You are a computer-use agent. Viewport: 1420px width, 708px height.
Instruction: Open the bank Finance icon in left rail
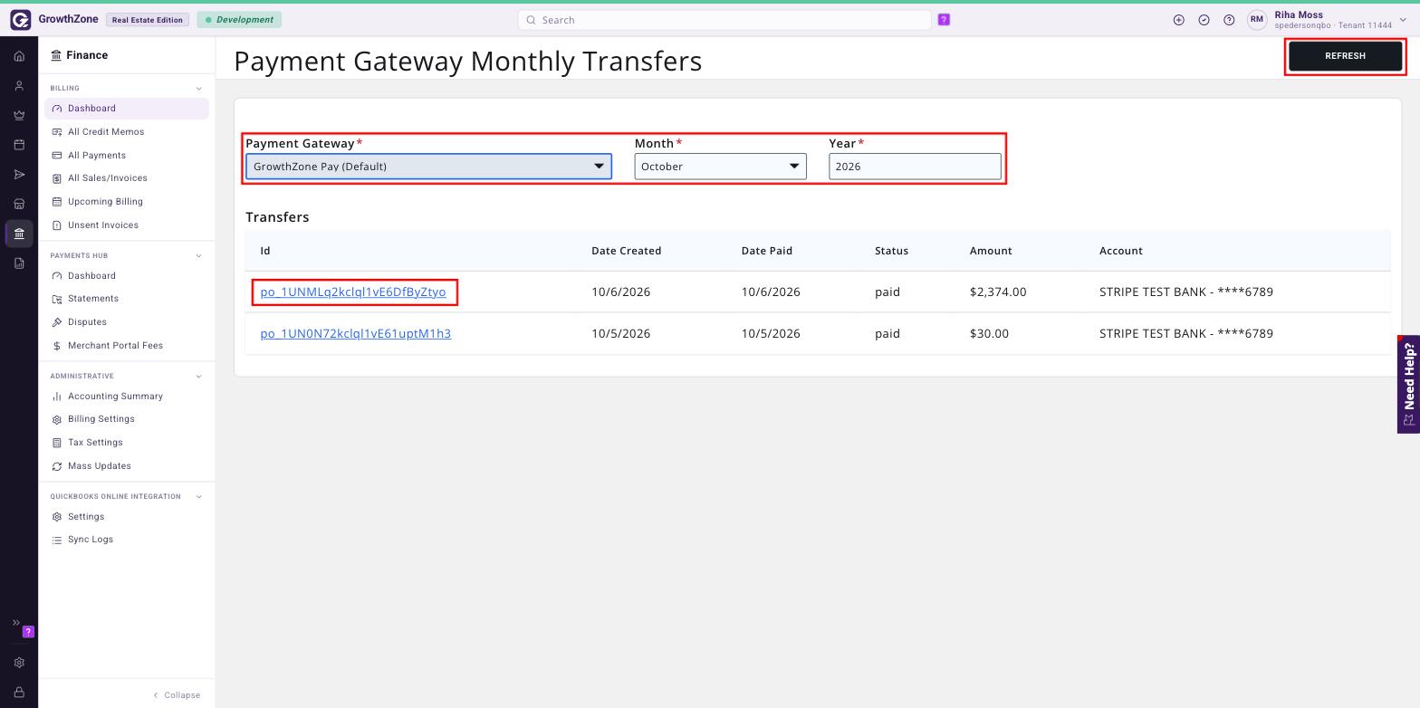(x=19, y=234)
